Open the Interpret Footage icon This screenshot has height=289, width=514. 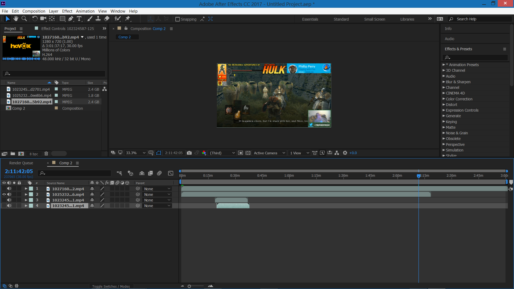coord(4,154)
